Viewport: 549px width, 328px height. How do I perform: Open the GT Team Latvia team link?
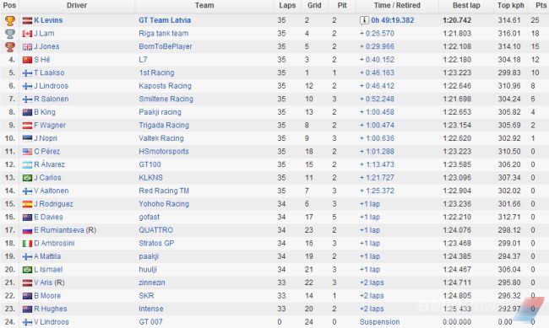point(165,20)
